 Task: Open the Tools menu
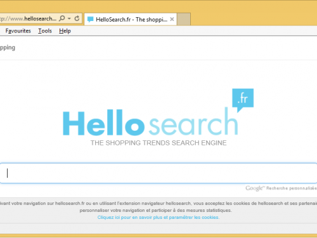click(45, 31)
